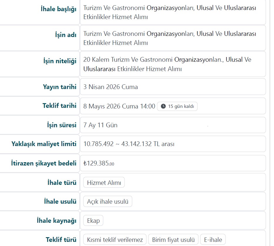Open the Ekap source tag

(93, 221)
